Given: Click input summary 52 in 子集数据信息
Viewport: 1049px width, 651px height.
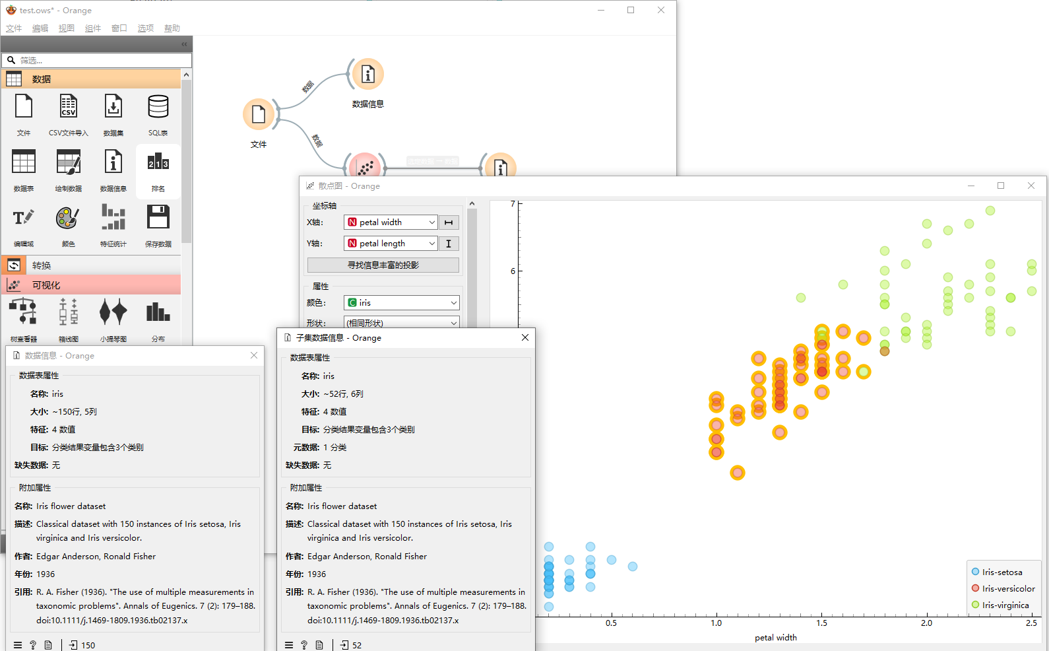Looking at the screenshot, I should click(351, 645).
